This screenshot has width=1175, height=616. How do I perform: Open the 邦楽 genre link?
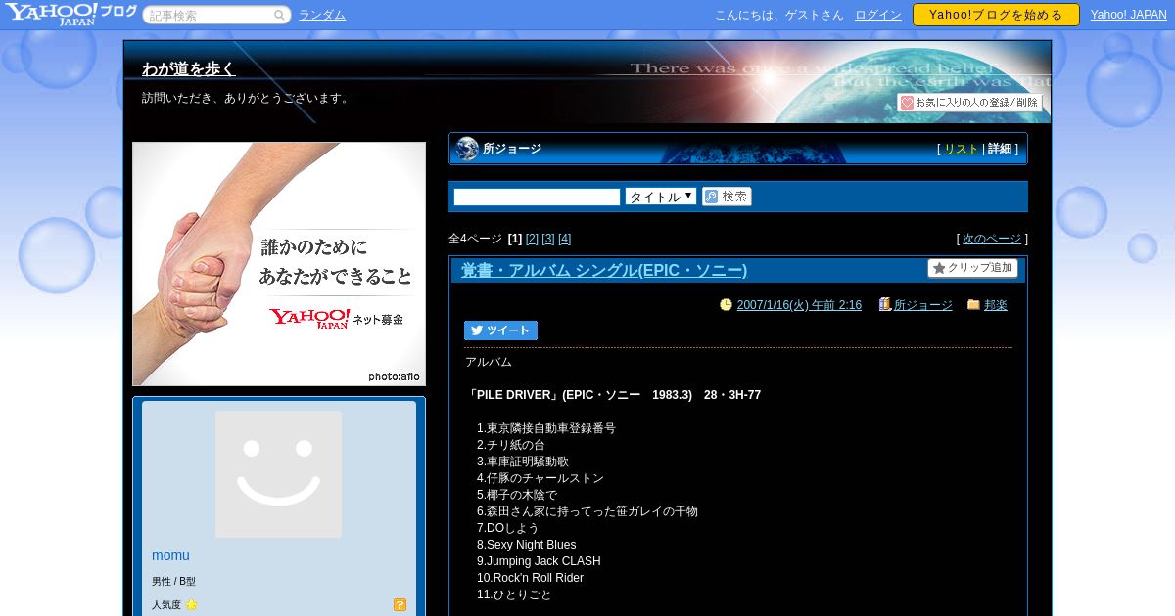[x=996, y=305]
